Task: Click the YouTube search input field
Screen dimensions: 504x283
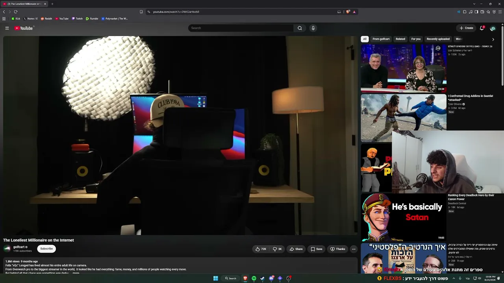Action: pyautogui.click(x=241, y=28)
